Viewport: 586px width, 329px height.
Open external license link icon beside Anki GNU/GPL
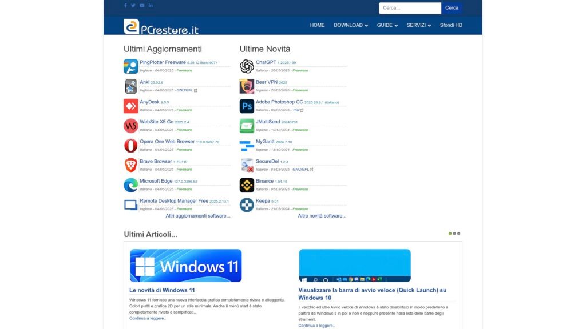196,90
